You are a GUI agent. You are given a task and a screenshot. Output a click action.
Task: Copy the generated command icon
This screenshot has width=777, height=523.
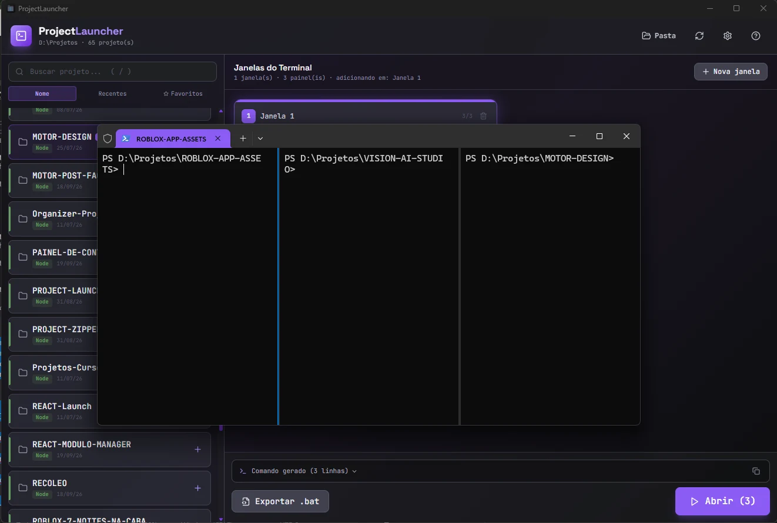tap(756, 471)
